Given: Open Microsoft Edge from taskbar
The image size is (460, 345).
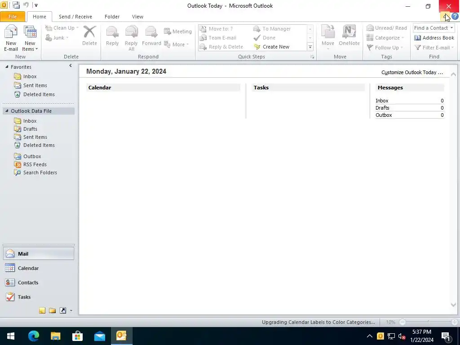Looking at the screenshot, I should click(33, 336).
